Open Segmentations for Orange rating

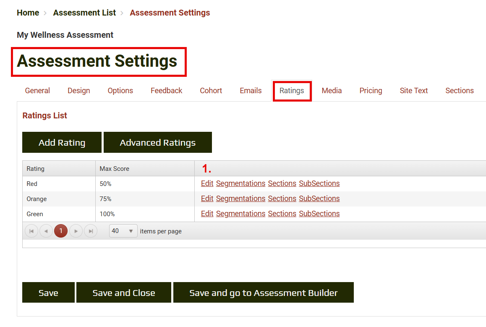click(x=240, y=199)
